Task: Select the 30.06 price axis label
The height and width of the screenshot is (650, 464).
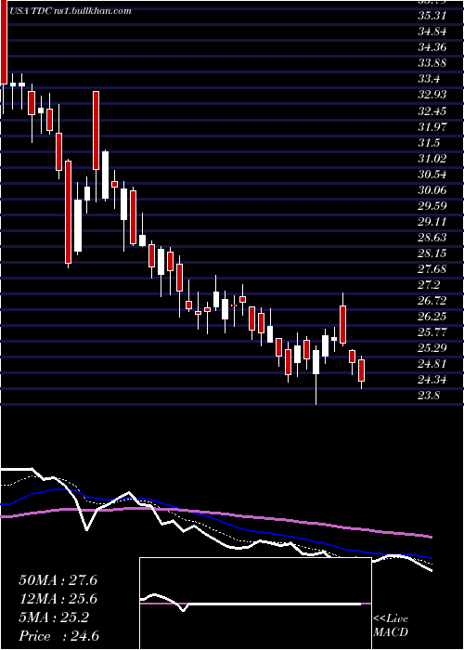Action: pyautogui.click(x=432, y=189)
